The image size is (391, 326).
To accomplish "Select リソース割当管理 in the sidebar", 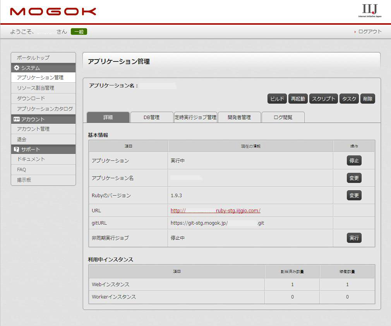I will (x=36, y=88).
